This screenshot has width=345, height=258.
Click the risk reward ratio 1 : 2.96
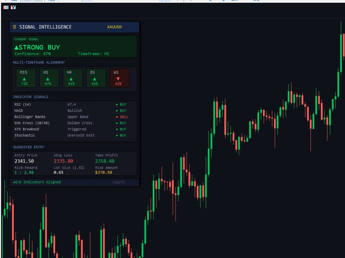coord(24,172)
